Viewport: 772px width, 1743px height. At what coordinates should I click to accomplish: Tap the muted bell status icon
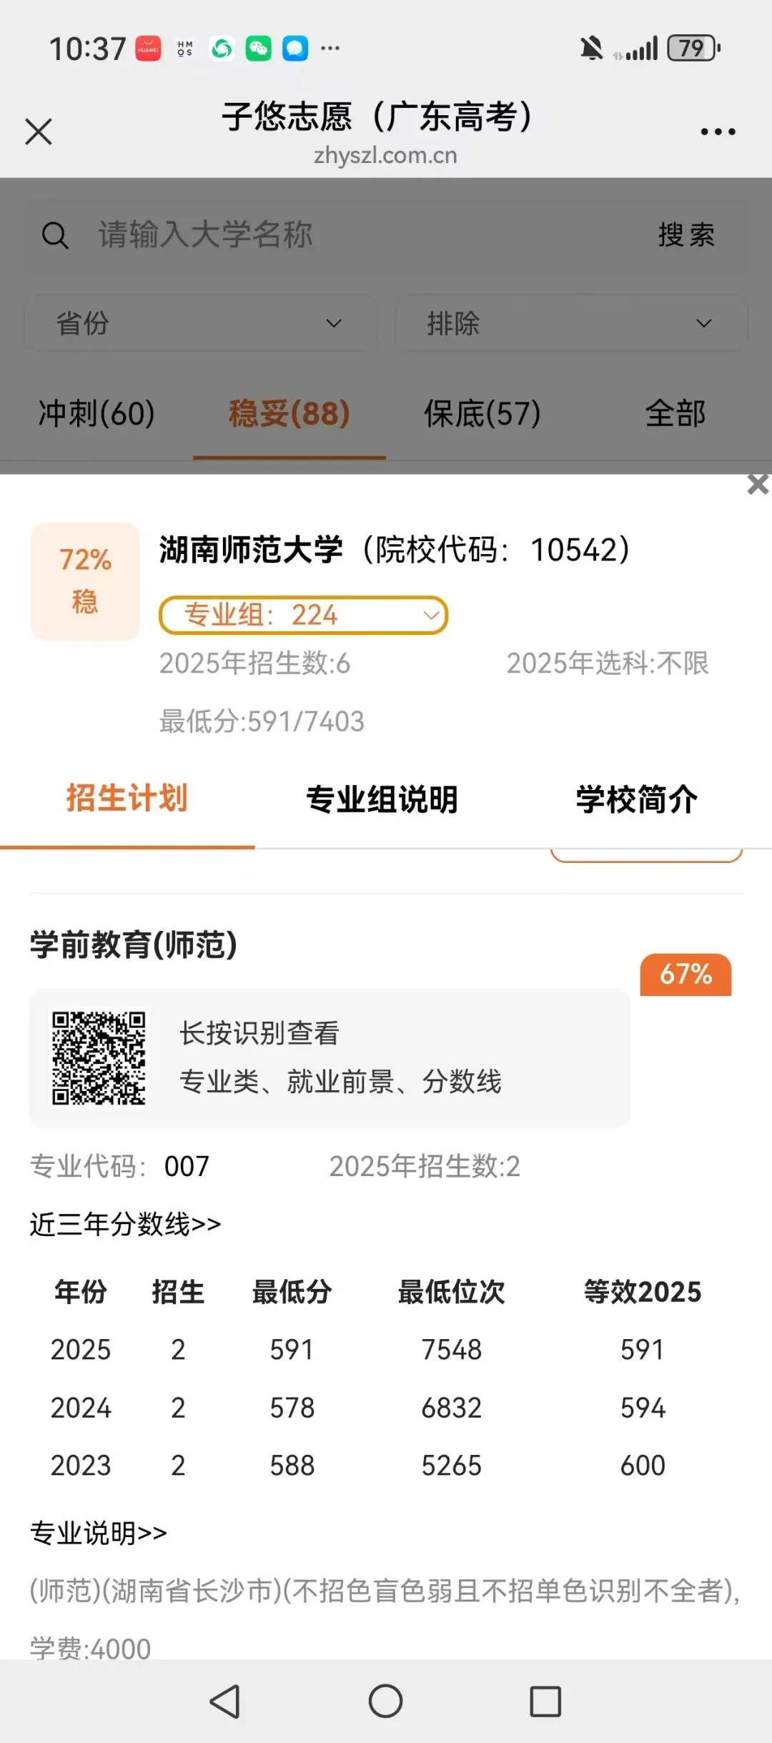(591, 49)
